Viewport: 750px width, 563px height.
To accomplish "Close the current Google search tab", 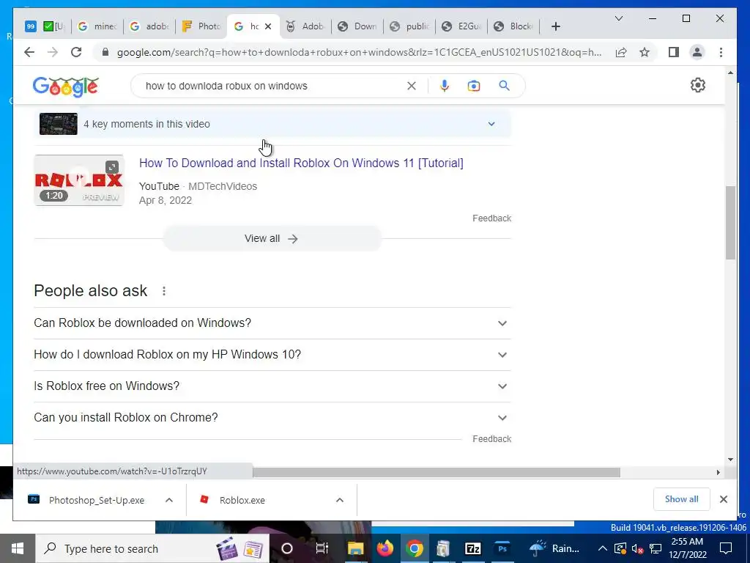I will click(x=268, y=26).
